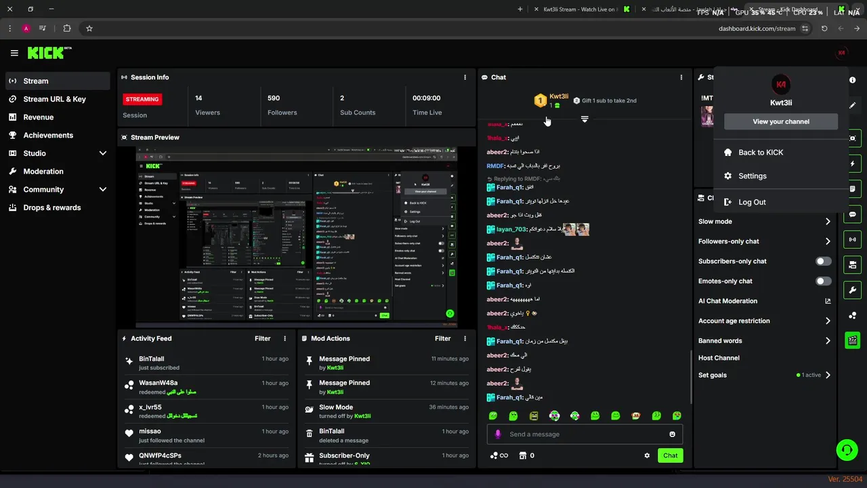Click the chat bubble icon in right sidebar
Screen dimensions: 867x488
[x=852, y=214]
